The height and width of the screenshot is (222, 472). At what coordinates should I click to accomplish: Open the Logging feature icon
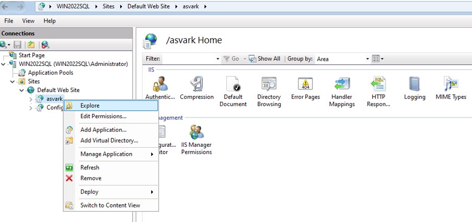pyautogui.click(x=415, y=85)
